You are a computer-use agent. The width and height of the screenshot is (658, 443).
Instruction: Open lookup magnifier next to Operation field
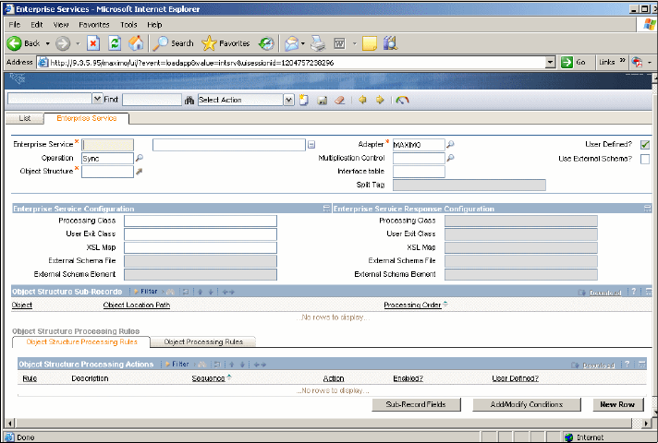pos(140,158)
